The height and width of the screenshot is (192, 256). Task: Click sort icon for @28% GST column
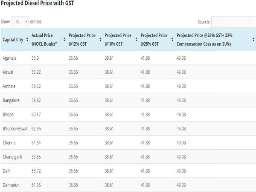click(171, 39)
